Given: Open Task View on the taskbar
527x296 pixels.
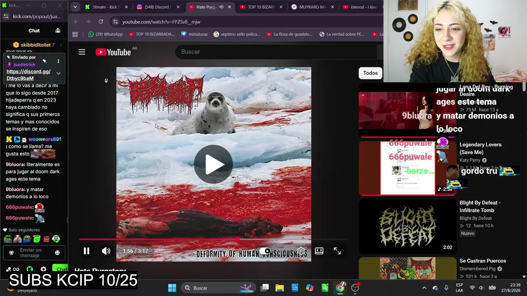Looking at the screenshot, I should coord(265,288).
